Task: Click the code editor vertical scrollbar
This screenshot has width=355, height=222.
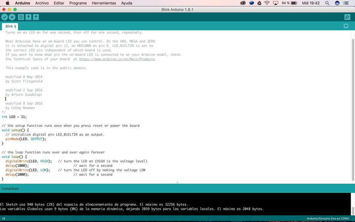Action: pos(353,110)
